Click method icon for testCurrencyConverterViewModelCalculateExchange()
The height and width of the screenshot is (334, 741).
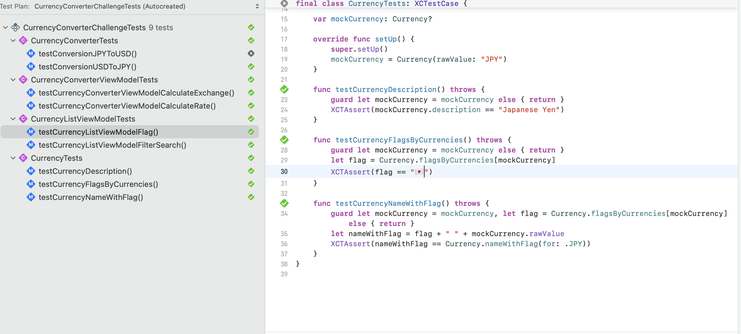point(31,93)
